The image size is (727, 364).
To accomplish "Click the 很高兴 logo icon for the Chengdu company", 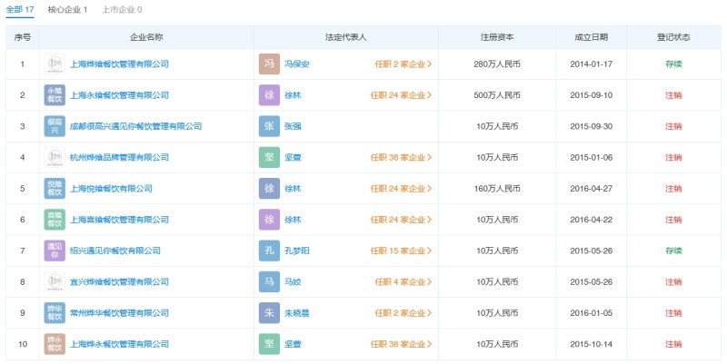I will [55, 126].
